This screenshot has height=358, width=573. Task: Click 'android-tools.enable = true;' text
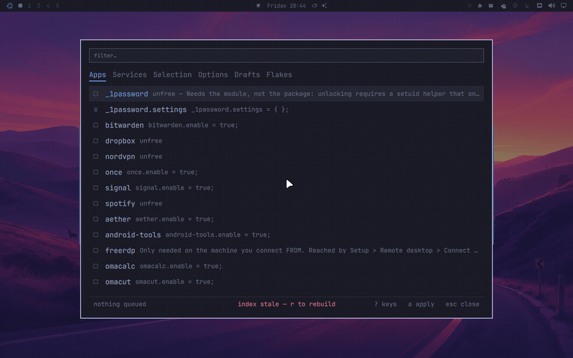[218, 235]
